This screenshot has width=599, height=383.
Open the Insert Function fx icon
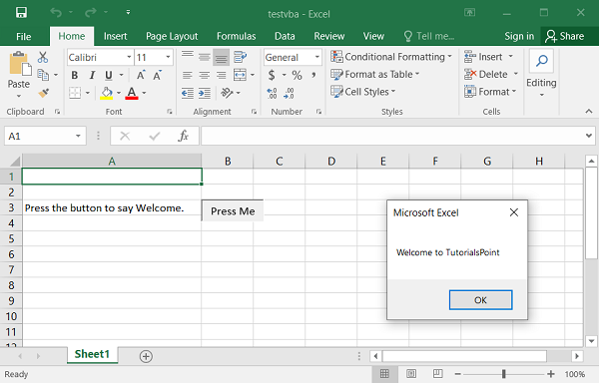click(183, 136)
